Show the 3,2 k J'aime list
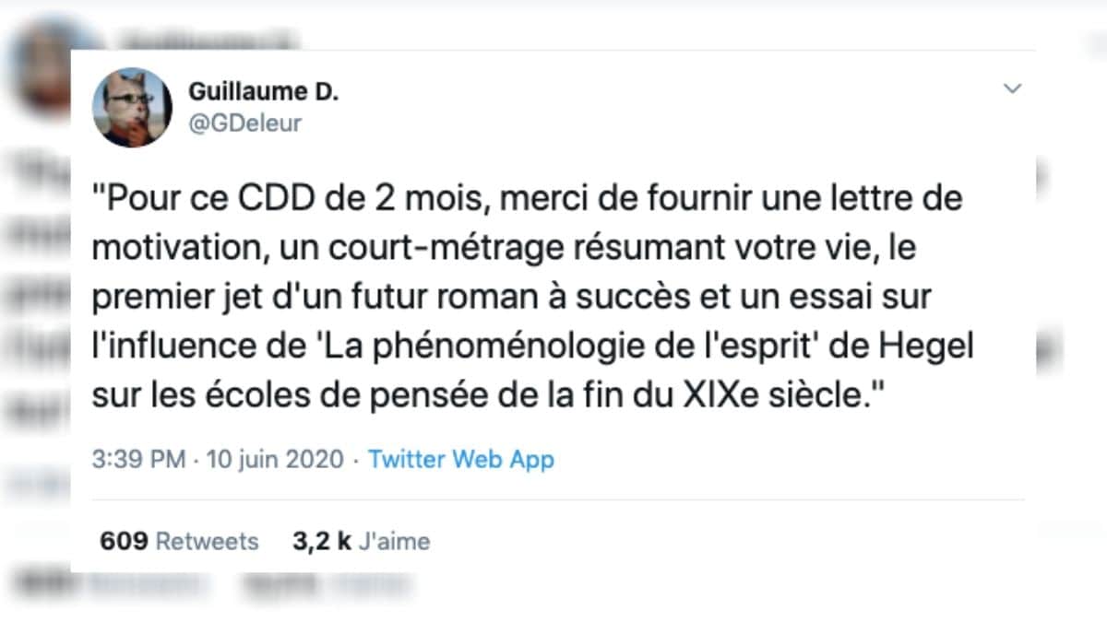Screen dimensions: 1107x622 coord(361,541)
